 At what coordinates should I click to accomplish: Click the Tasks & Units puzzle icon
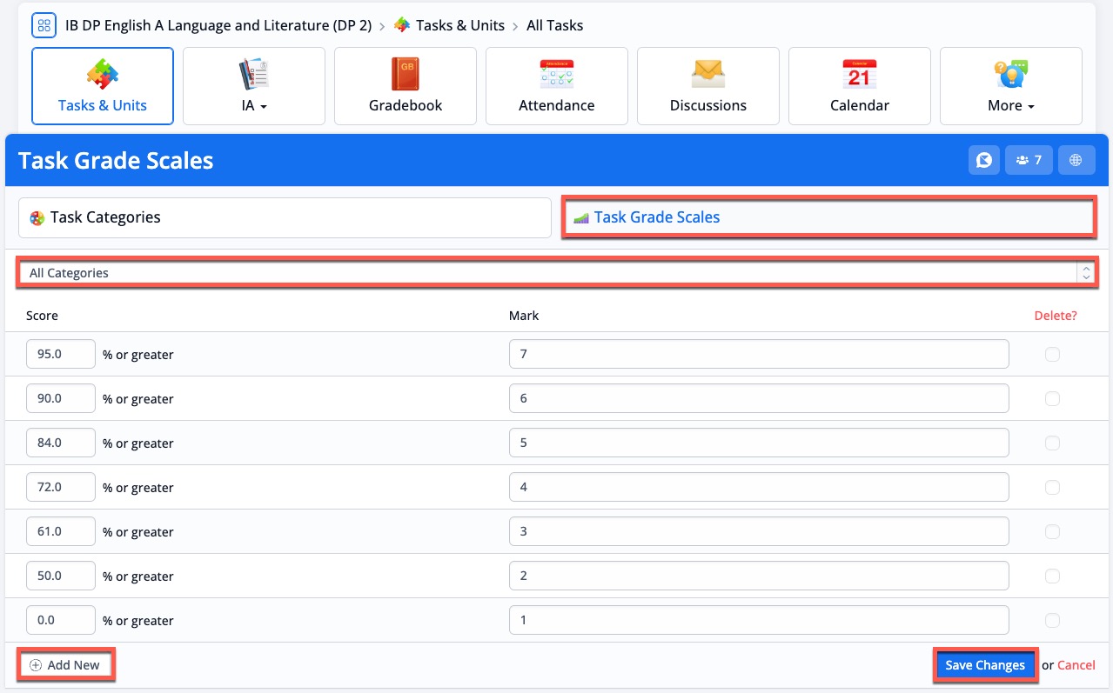[103, 75]
